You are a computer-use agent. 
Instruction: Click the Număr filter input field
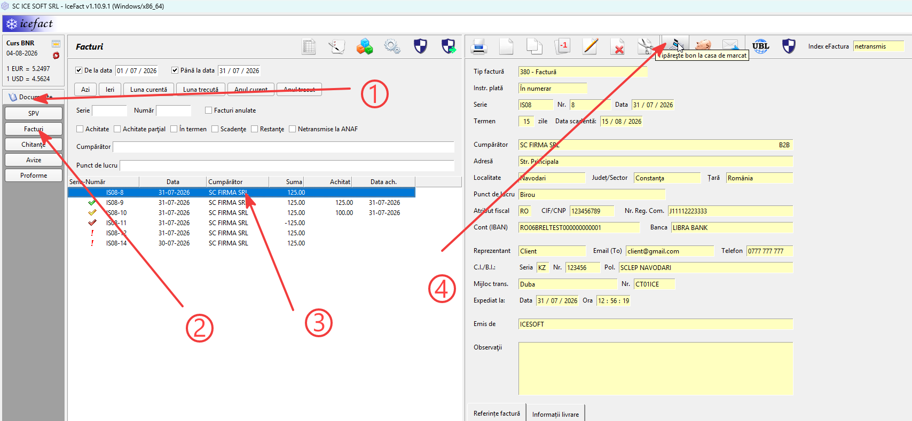coord(174,110)
